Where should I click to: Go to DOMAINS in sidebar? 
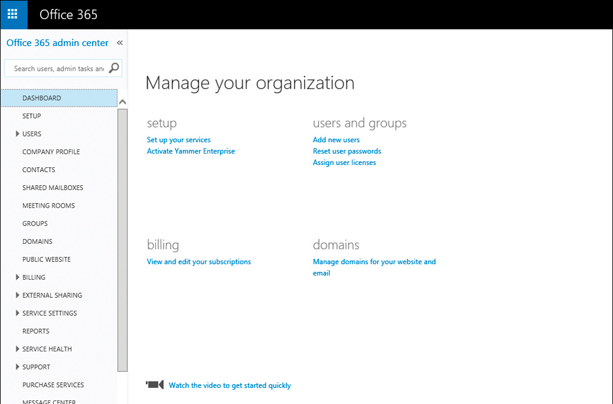37,241
